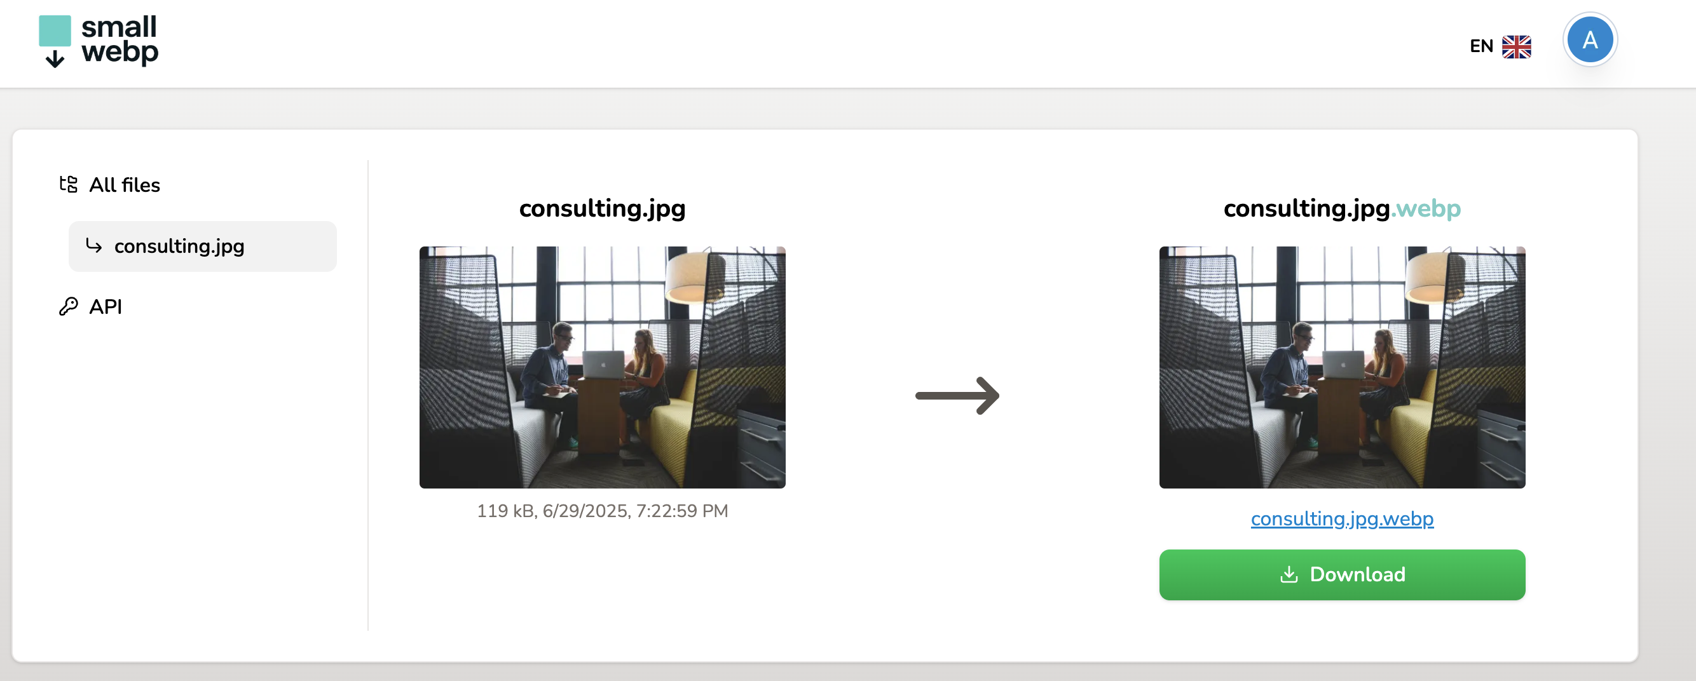Click the UK flag icon
Image resolution: width=1696 pixels, height=681 pixels.
[x=1516, y=47]
